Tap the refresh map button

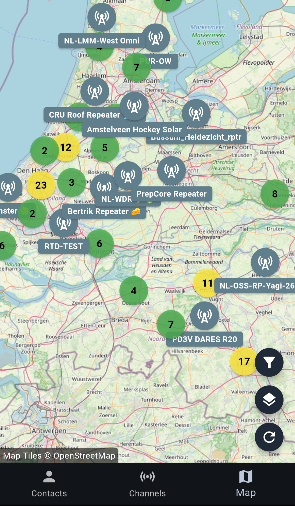click(269, 437)
